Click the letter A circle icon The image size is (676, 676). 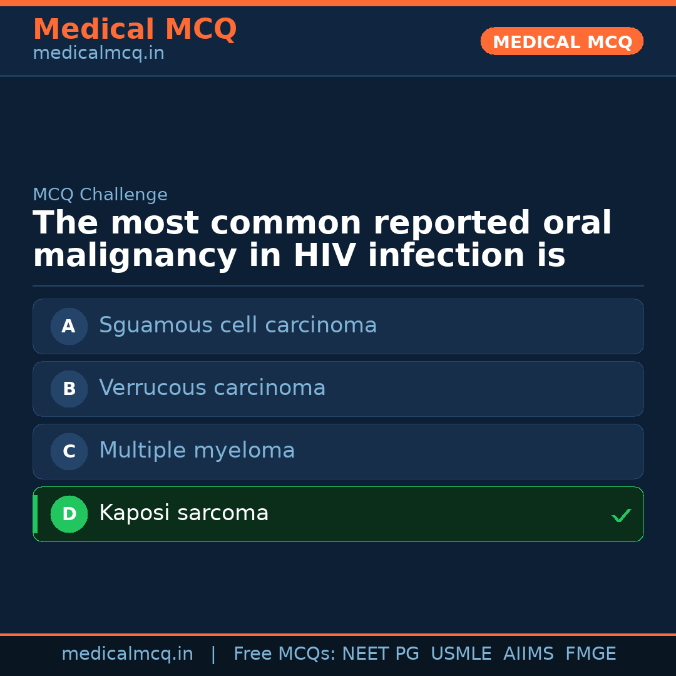pyautogui.click(x=69, y=326)
